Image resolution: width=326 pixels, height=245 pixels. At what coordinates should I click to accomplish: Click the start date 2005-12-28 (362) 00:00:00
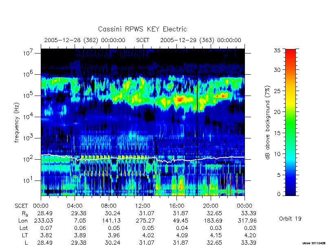[85, 40]
